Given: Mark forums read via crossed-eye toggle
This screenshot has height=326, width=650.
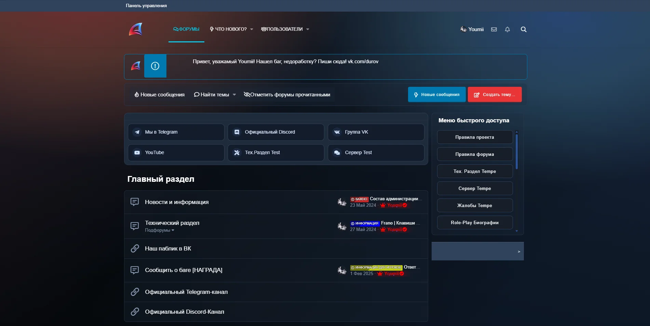Looking at the screenshot, I should (247, 95).
